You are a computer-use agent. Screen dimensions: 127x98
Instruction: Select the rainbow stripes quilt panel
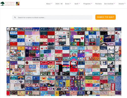pyautogui.click(x=81, y=73)
